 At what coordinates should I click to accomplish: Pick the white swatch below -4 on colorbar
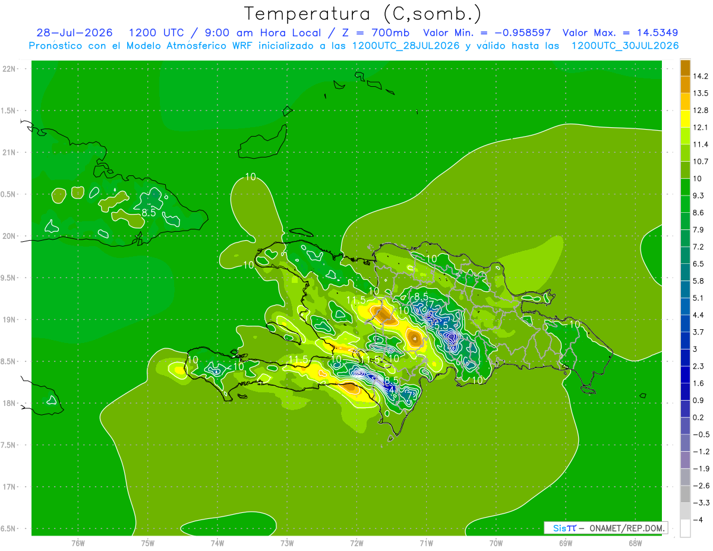click(x=685, y=528)
